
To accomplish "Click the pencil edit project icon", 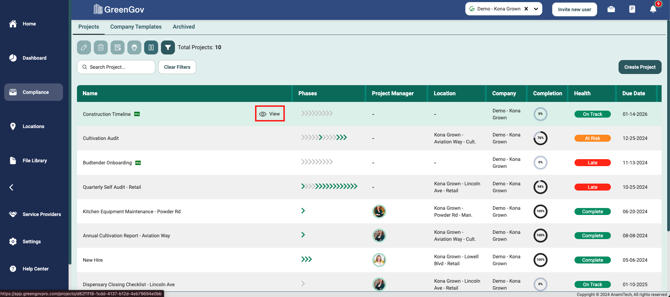I will click(x=84, y=47).
